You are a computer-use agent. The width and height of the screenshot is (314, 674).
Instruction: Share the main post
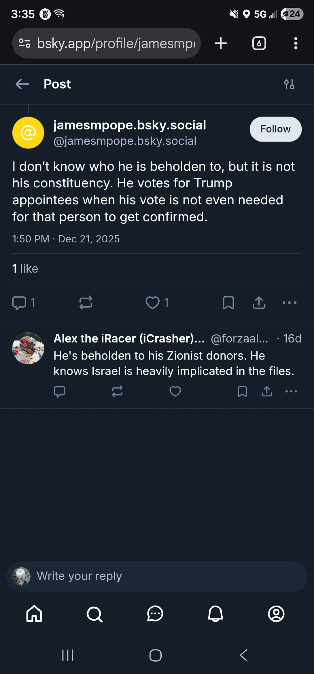[x=259, y=303]
